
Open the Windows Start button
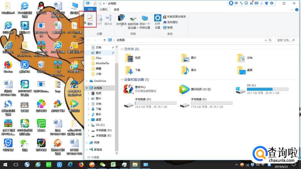tap(5, 165)
